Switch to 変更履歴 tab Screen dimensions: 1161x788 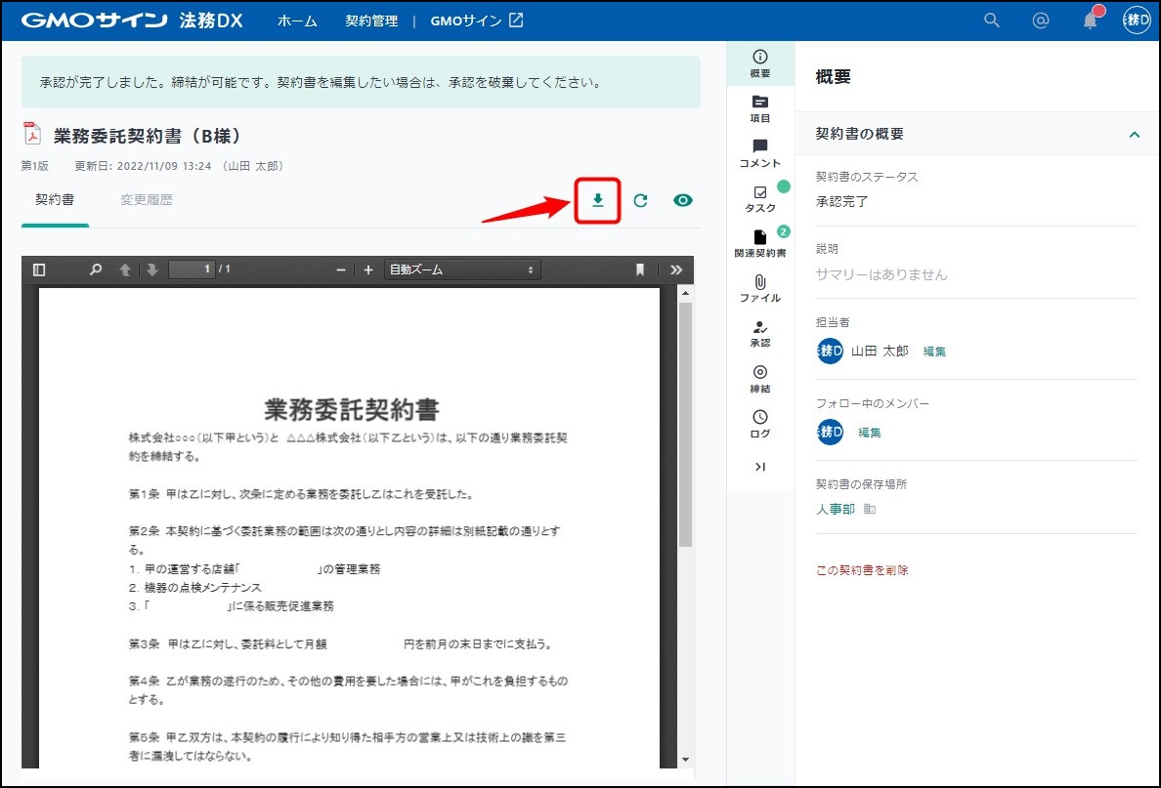147,200
